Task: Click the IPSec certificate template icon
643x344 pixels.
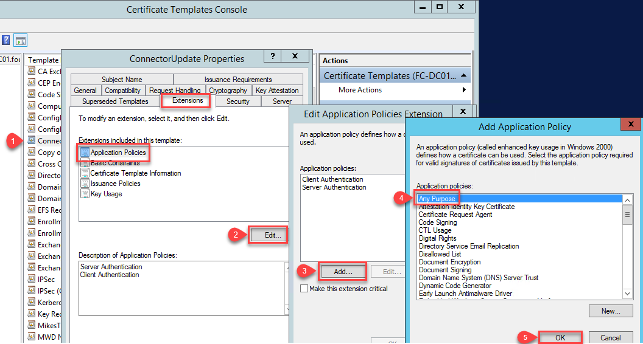Action: (x=32, y=280)
